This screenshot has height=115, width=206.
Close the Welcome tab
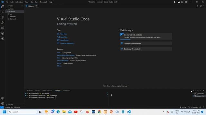36,6
